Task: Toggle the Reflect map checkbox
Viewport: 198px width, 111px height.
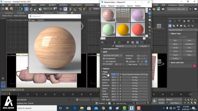Action: point(120,77)
